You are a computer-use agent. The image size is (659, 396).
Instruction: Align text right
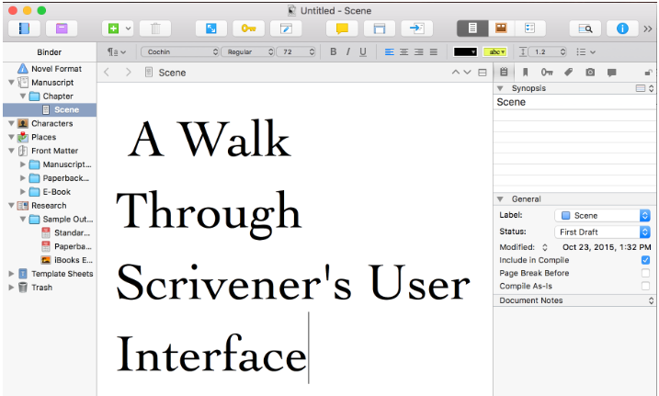[418, 52]
